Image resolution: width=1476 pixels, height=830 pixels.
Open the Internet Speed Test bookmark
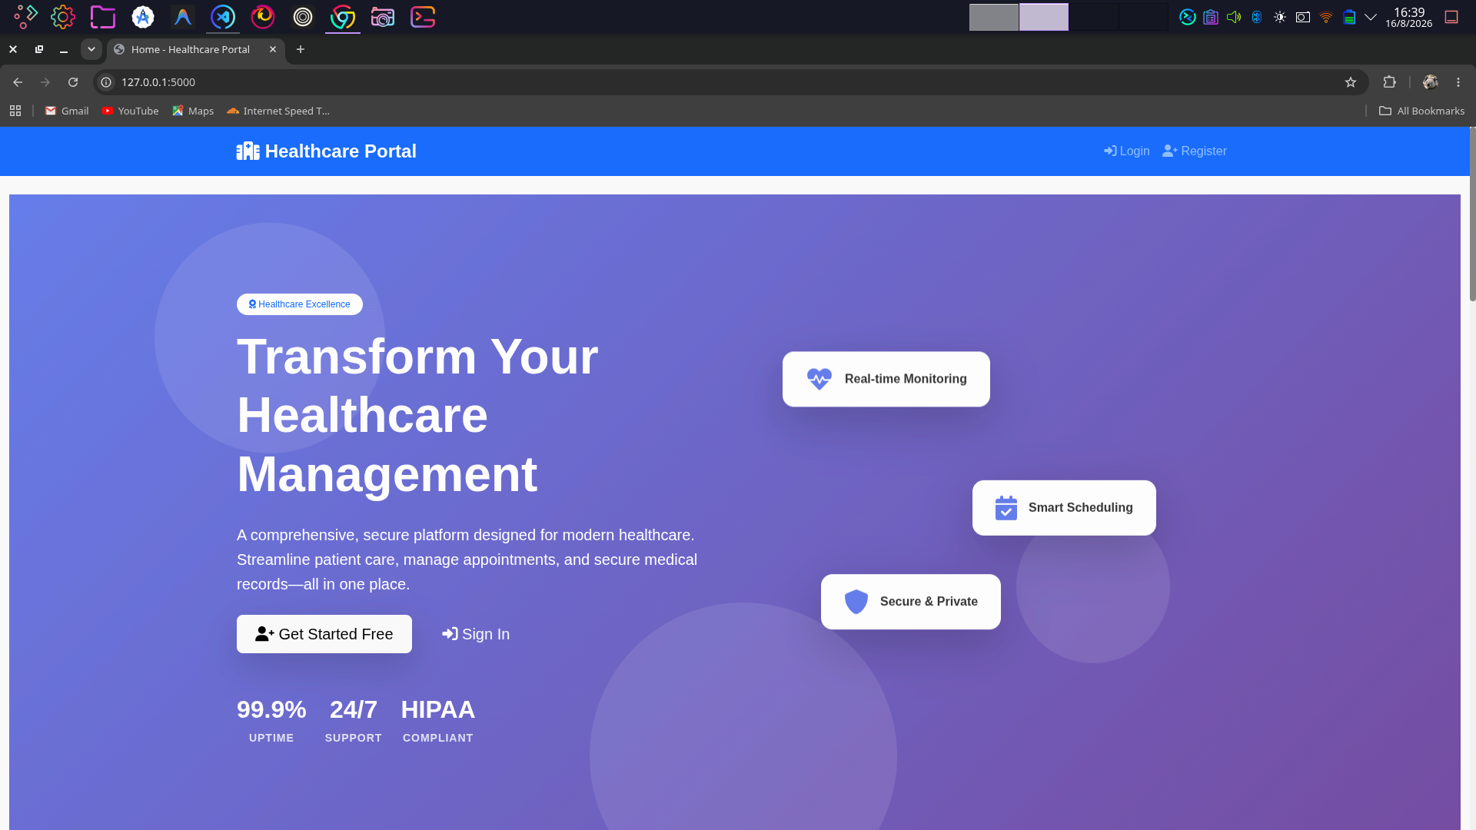click(x=278, y=111)
